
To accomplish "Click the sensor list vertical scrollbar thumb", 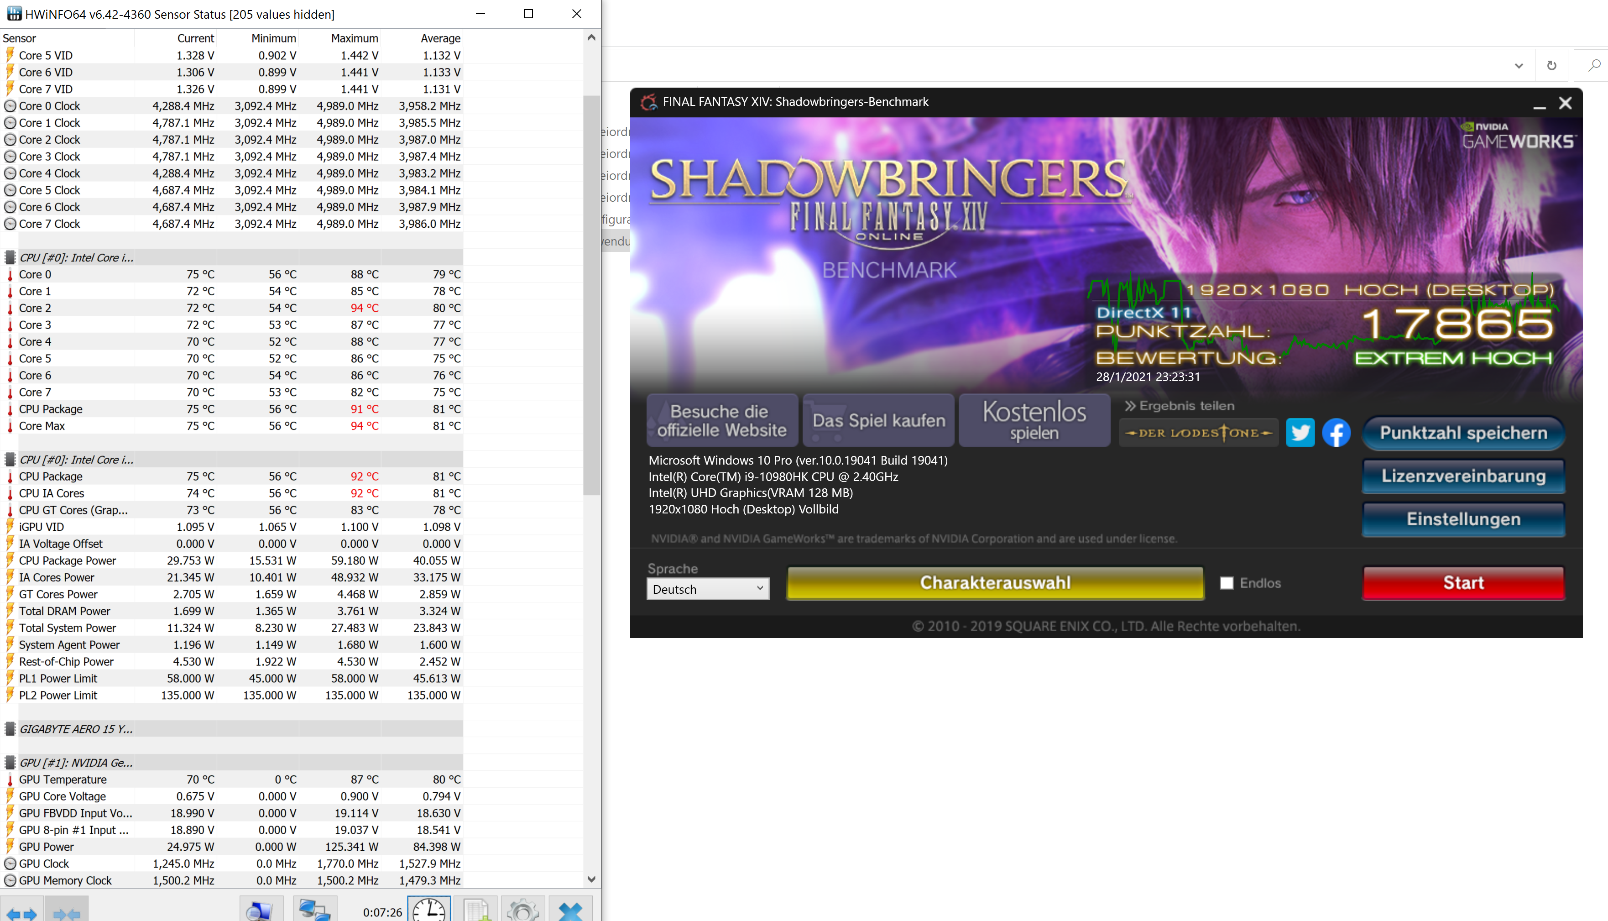I will 591,295.
